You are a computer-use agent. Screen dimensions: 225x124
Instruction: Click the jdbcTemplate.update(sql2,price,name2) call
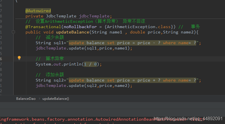click(84, 86)
